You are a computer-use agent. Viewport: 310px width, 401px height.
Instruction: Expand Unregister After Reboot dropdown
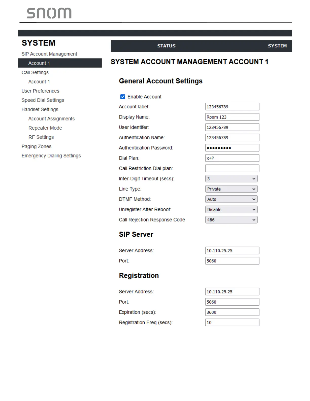tap(231, 210)
